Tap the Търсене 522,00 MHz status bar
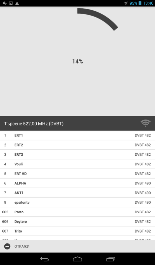 tap(77, 123)
